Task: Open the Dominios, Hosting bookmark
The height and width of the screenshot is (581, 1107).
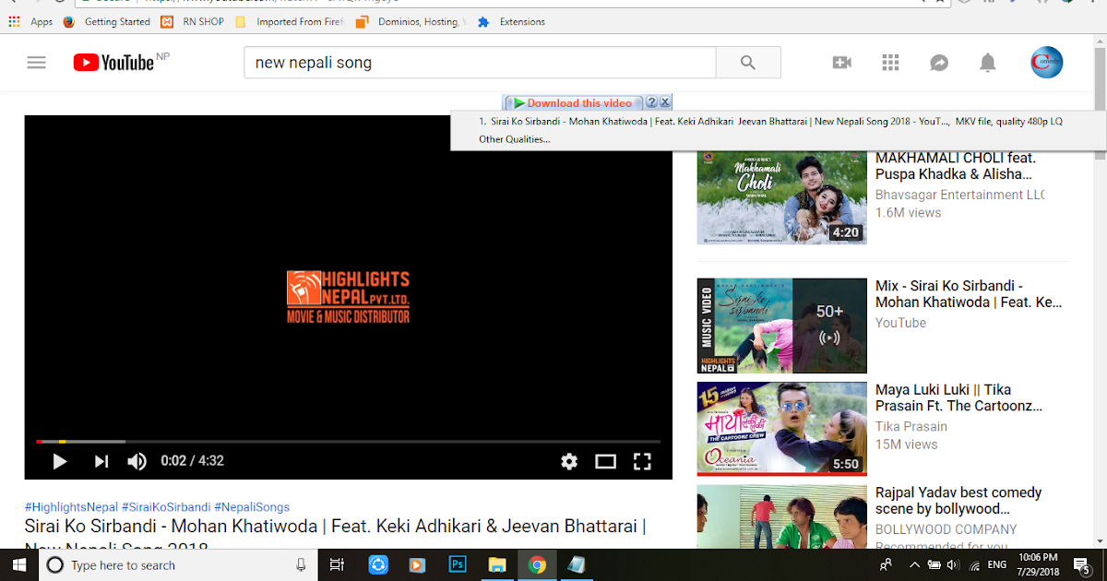Action: 411,21
